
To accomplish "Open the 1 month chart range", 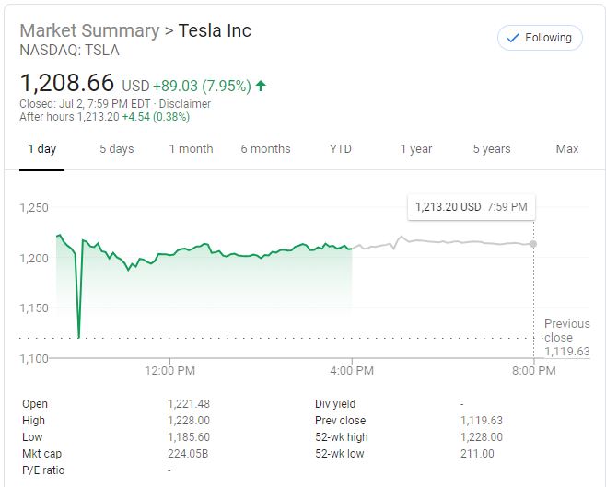I will [x=191, y=149].
